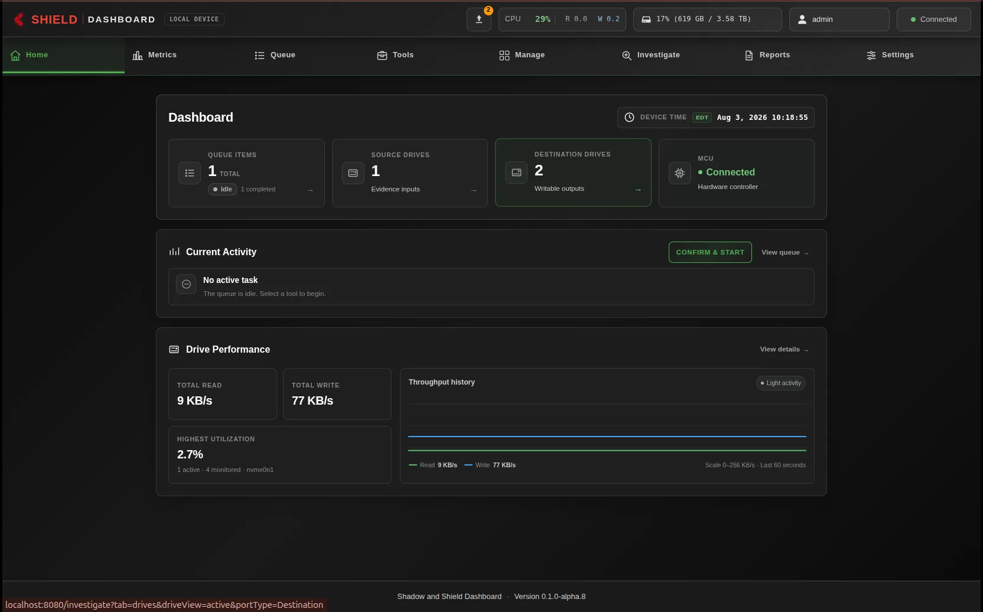The width and height of the screenshot is (983, 612).
Task: Click the MCU chip icon
Action: [680, 173]
